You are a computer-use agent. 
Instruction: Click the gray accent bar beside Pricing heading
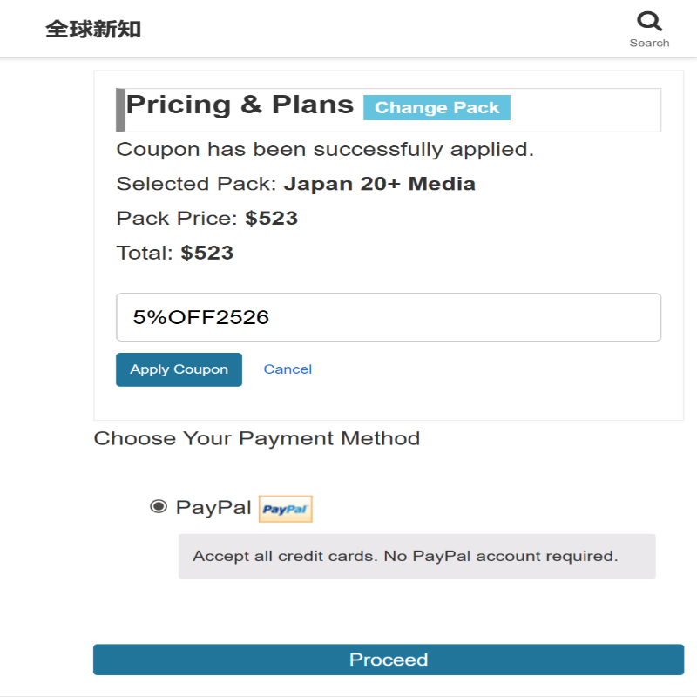pyautogui.click(x=120, y=110)
